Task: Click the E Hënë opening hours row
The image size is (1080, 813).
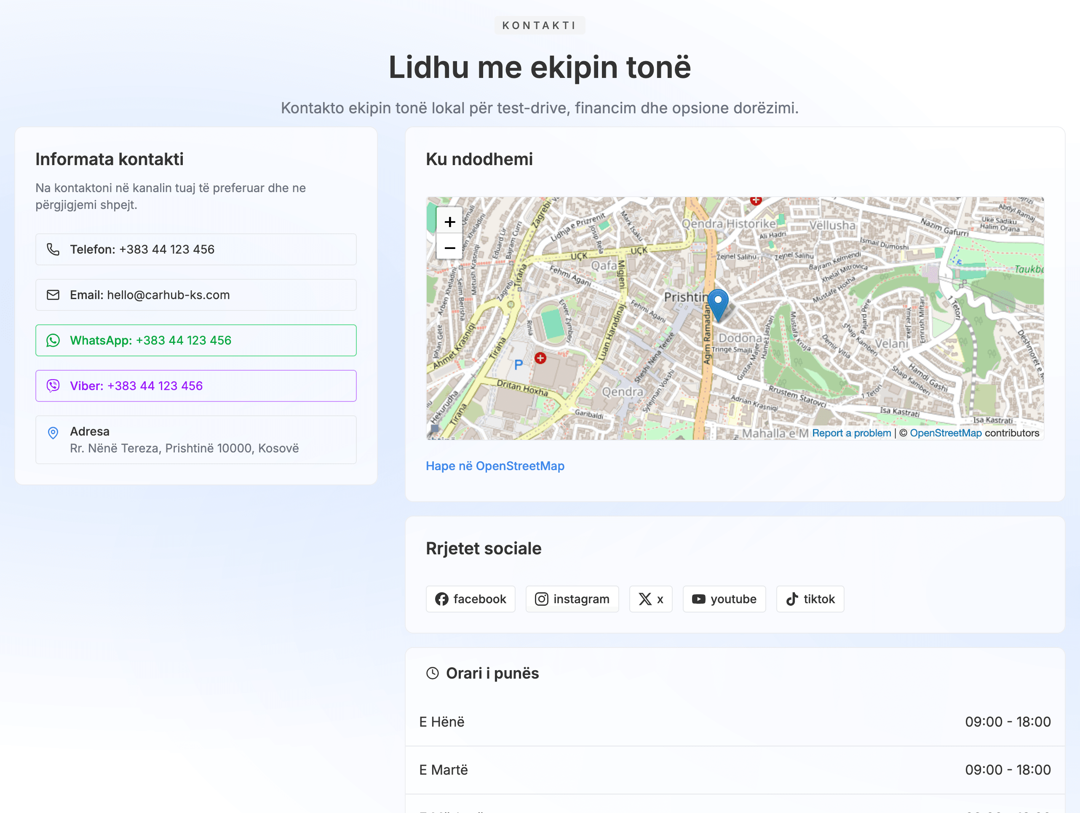Action: coord(734,722)
